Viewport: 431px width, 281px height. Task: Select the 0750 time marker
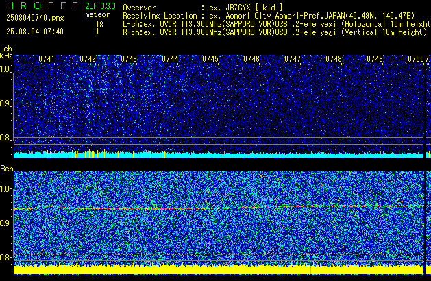coord(416,59)
